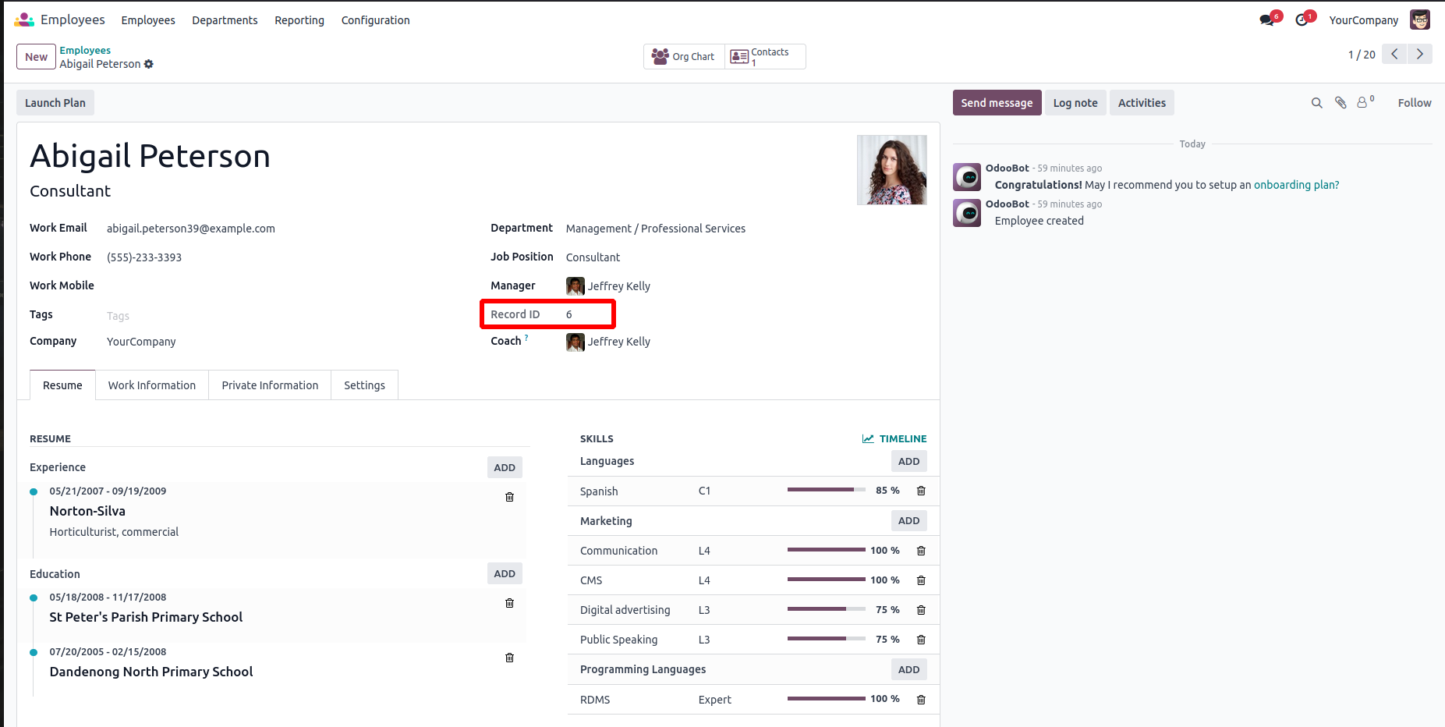Go to next employee record
This screenshot has height=727, width=1445.
[1419, 54]
